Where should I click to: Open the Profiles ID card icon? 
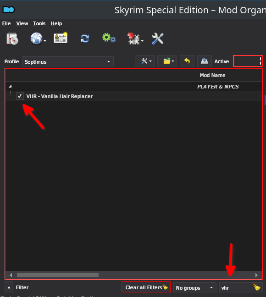(x=61, y=38)
